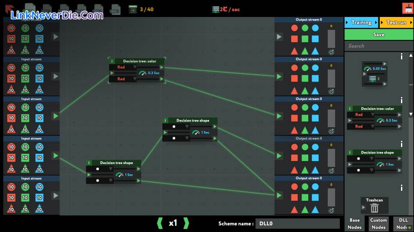This screenshot has height=232, width=414.
Task: Click target icon in first output stream
Action: coord(331,51)
